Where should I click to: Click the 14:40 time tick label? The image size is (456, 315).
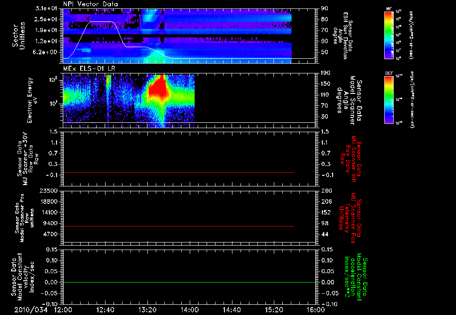232,310
